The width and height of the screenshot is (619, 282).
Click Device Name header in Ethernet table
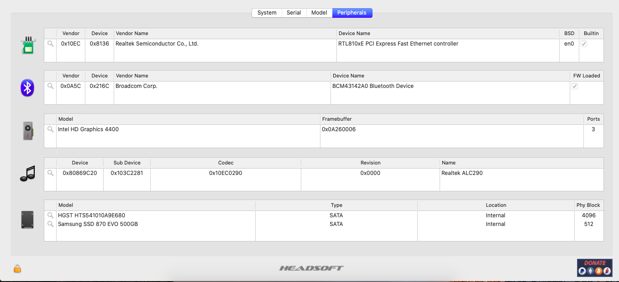pyautogui.click(x=448, y=33)
